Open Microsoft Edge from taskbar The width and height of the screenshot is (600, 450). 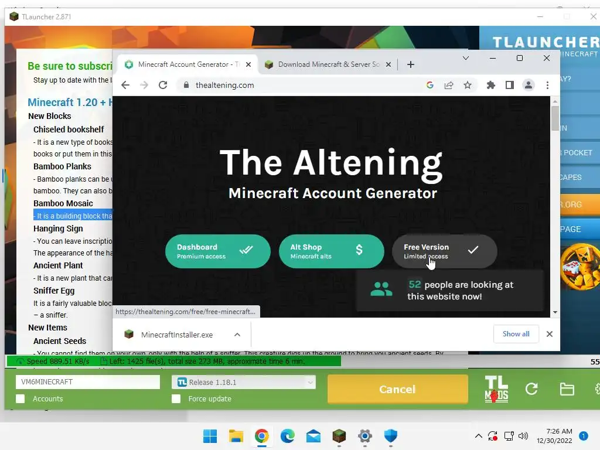(287, 436)
